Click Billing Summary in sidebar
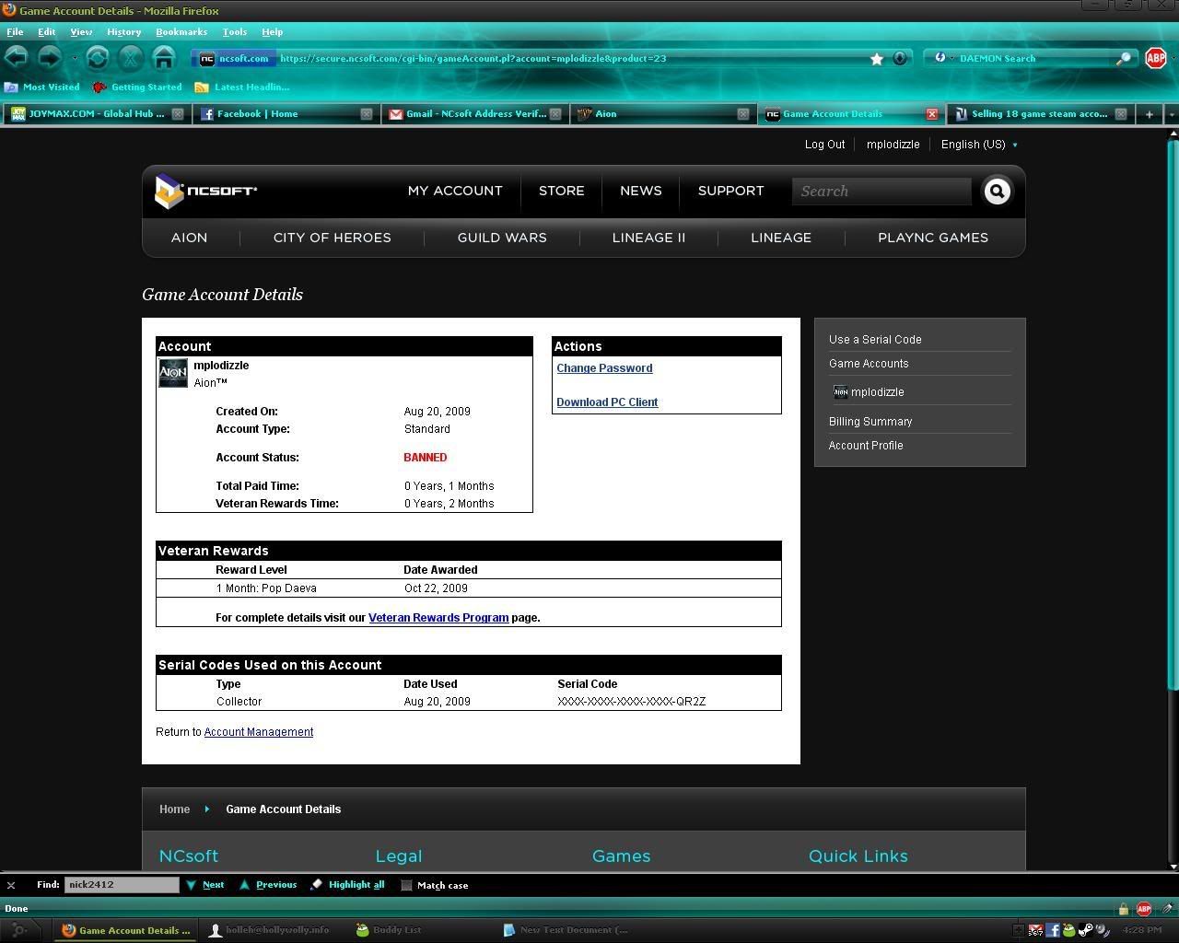Viewport: 1179px width, 943px height. click(870, 422)
